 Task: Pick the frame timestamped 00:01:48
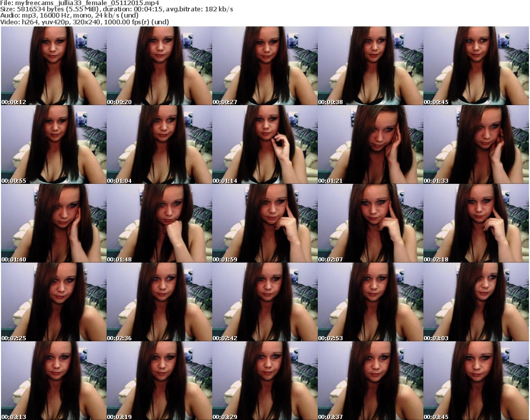pos(159,223)
